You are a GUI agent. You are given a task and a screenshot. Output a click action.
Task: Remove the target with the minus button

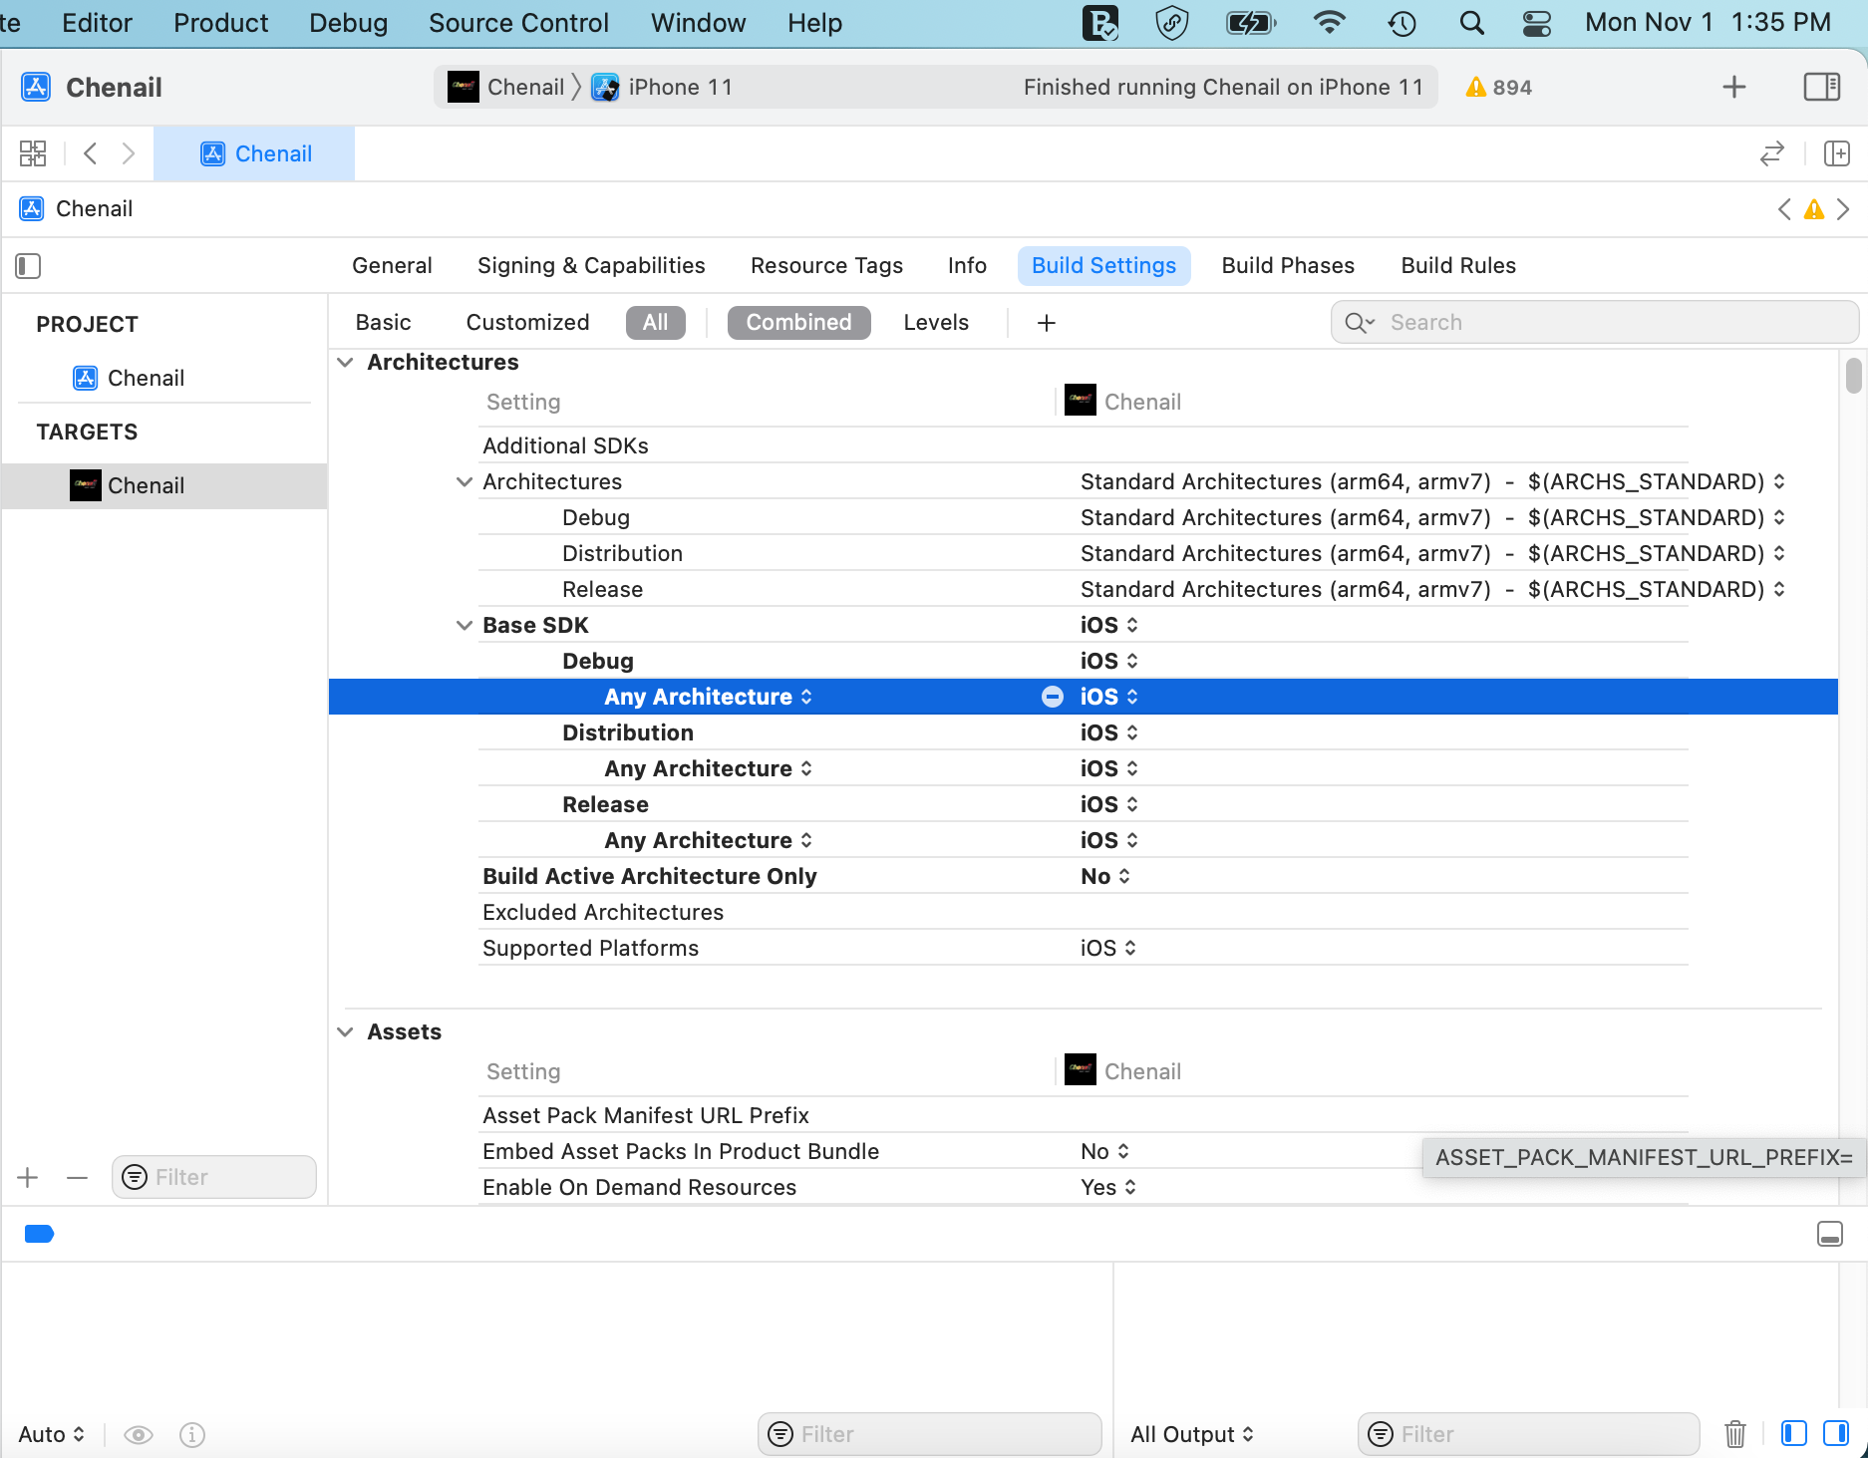pos(77,1177)
